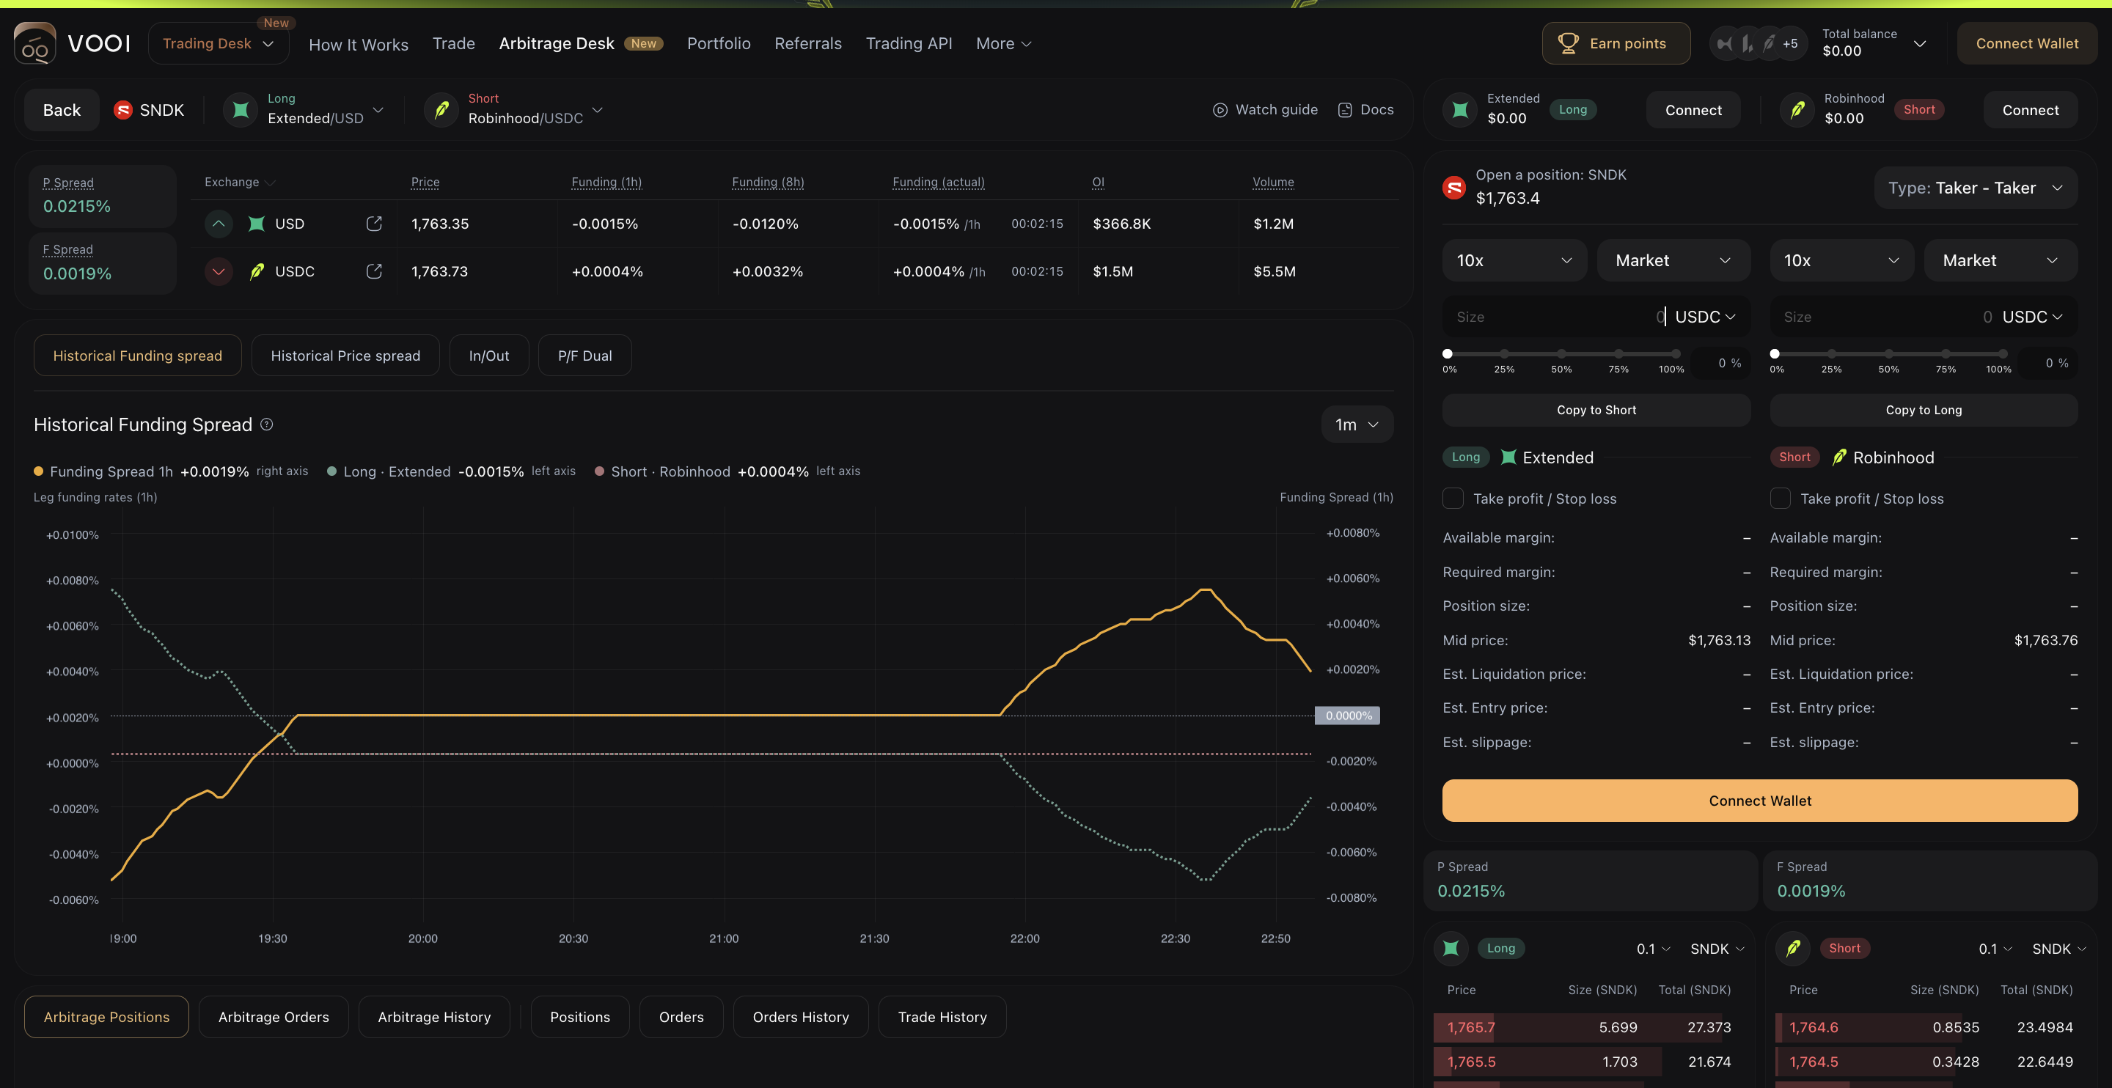Toggle Funding Spread 1h legend series

tap(171, 471)
